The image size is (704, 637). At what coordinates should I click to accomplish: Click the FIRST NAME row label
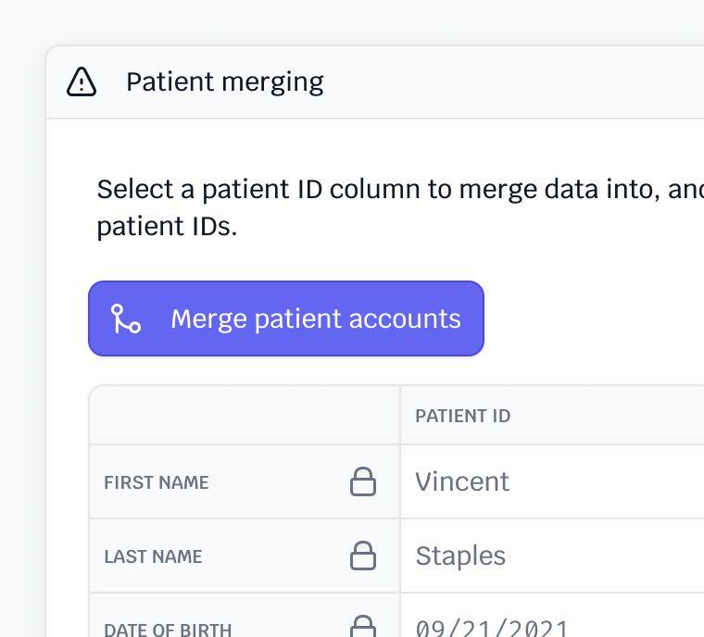pyautogui.click(x=156, y=482)
